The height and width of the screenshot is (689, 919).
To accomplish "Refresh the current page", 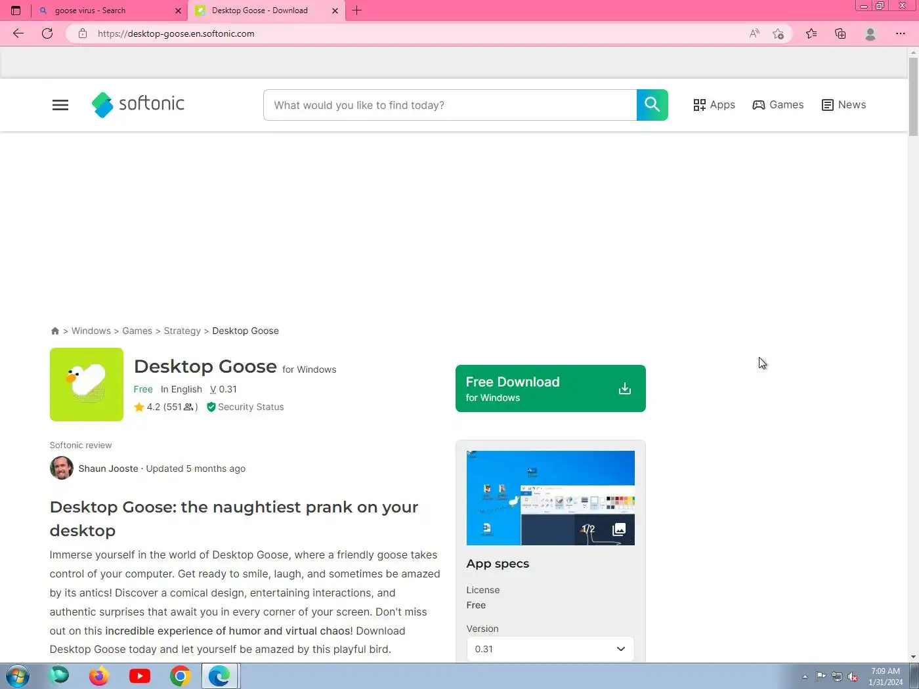I will pos(47,33).
